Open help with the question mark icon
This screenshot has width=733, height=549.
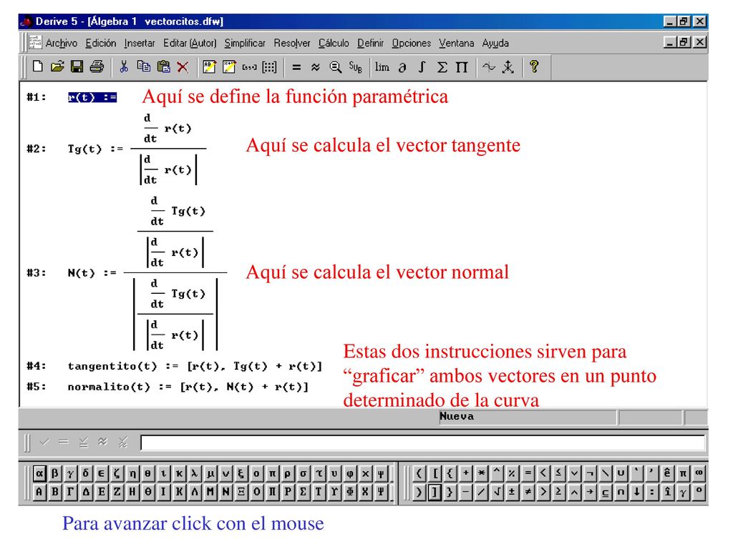click(x=534, y=67)
